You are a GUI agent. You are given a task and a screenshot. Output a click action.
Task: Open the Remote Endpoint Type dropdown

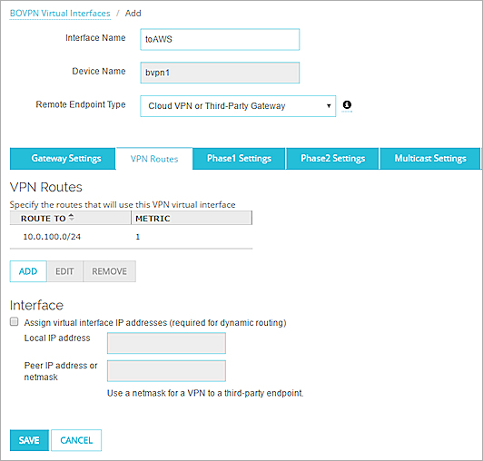pos(238,106)
